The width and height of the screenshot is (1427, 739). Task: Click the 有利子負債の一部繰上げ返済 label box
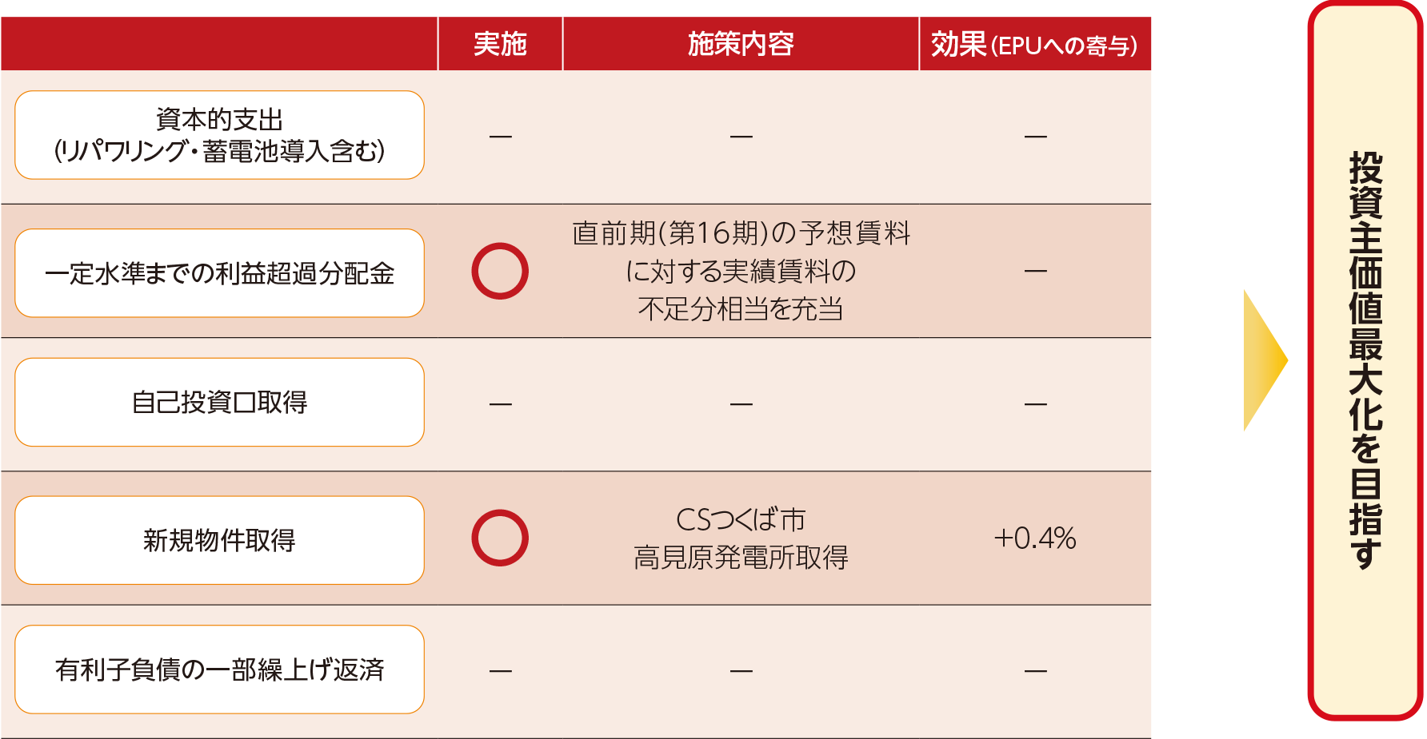pyautogui.click(x=219, y=669)
